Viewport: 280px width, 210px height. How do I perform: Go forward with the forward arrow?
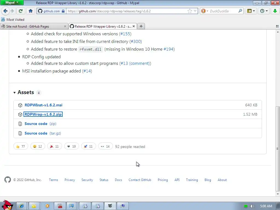point(12,11)
